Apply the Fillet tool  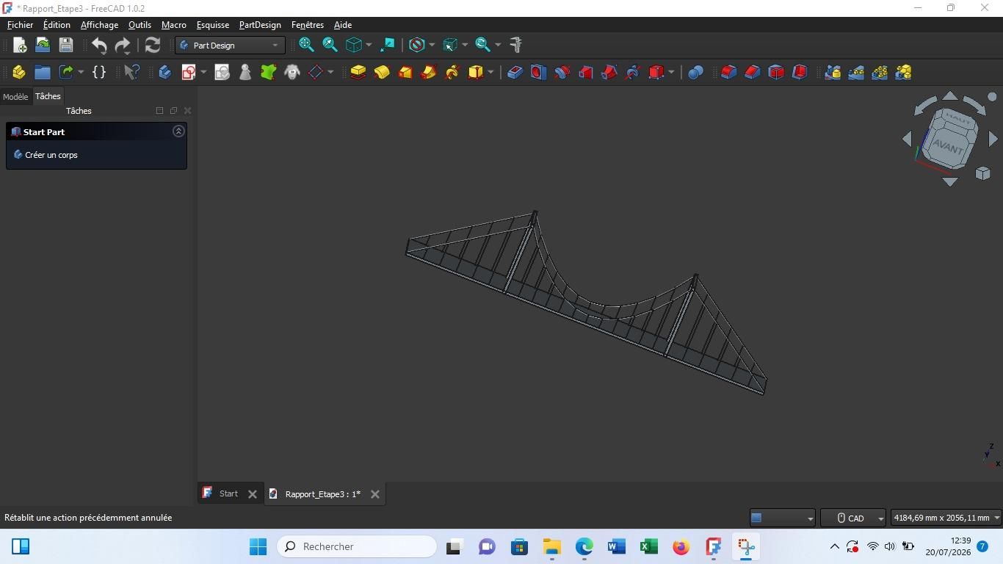(x=728, y=72)
